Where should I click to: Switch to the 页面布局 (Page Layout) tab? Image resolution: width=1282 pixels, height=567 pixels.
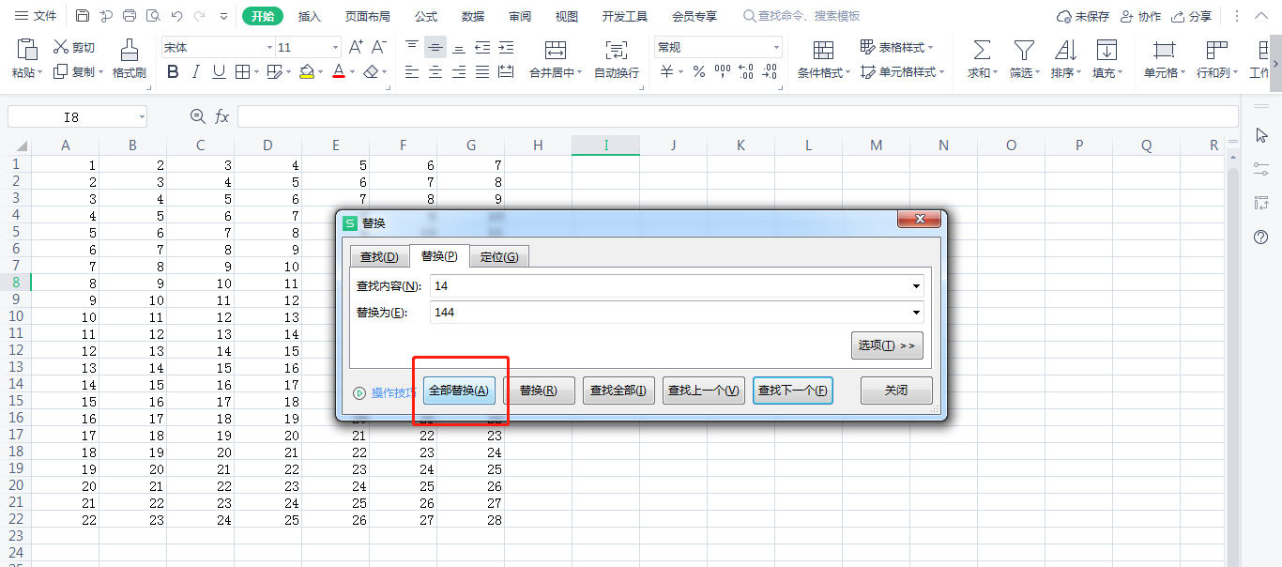pyautogui.click(x=367, y=16)
